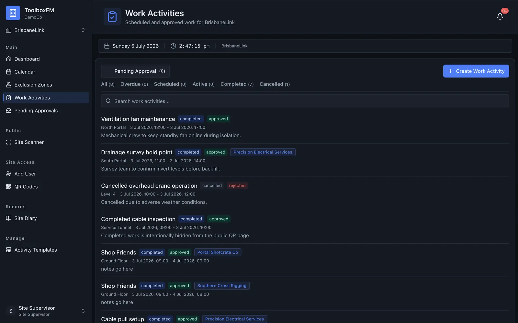Open the Exclusion Zones sidebar link
The height and width of the screenshot is (323, 518).
pyautogui.click(x=46, y=85)
